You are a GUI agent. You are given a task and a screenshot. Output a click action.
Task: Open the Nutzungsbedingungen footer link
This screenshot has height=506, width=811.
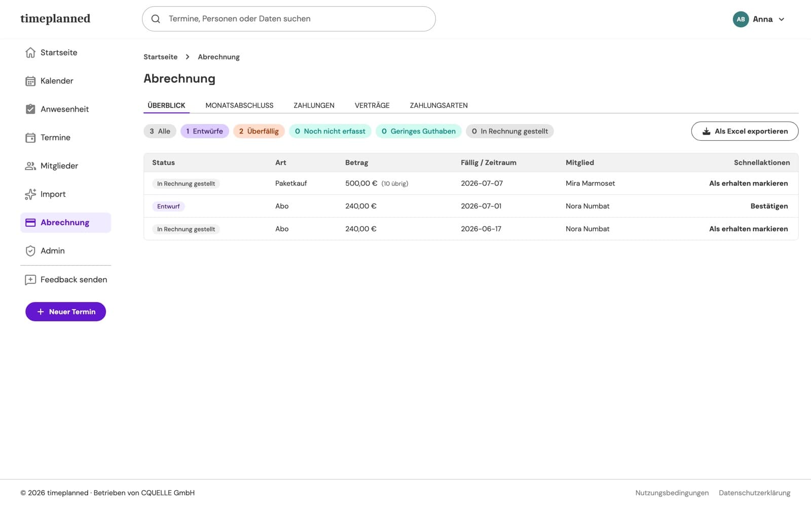click(672, 493)
